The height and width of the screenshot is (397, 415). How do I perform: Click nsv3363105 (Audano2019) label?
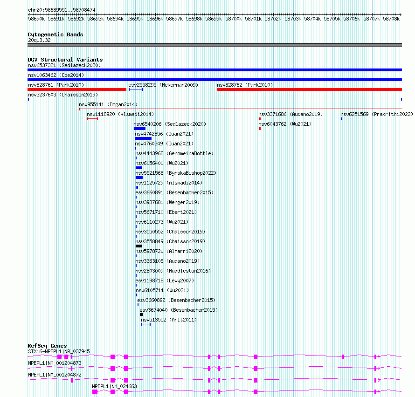tap(167, 261)
